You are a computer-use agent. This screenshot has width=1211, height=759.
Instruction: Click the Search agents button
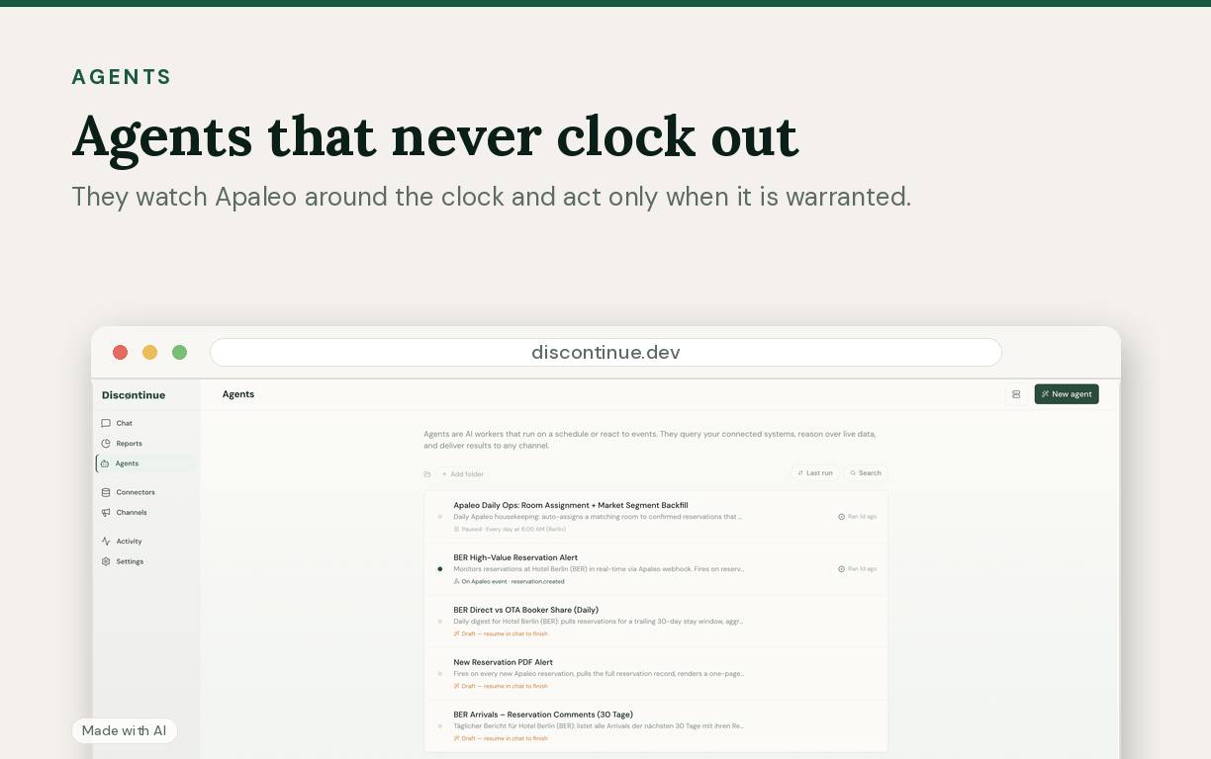point(866,473)
